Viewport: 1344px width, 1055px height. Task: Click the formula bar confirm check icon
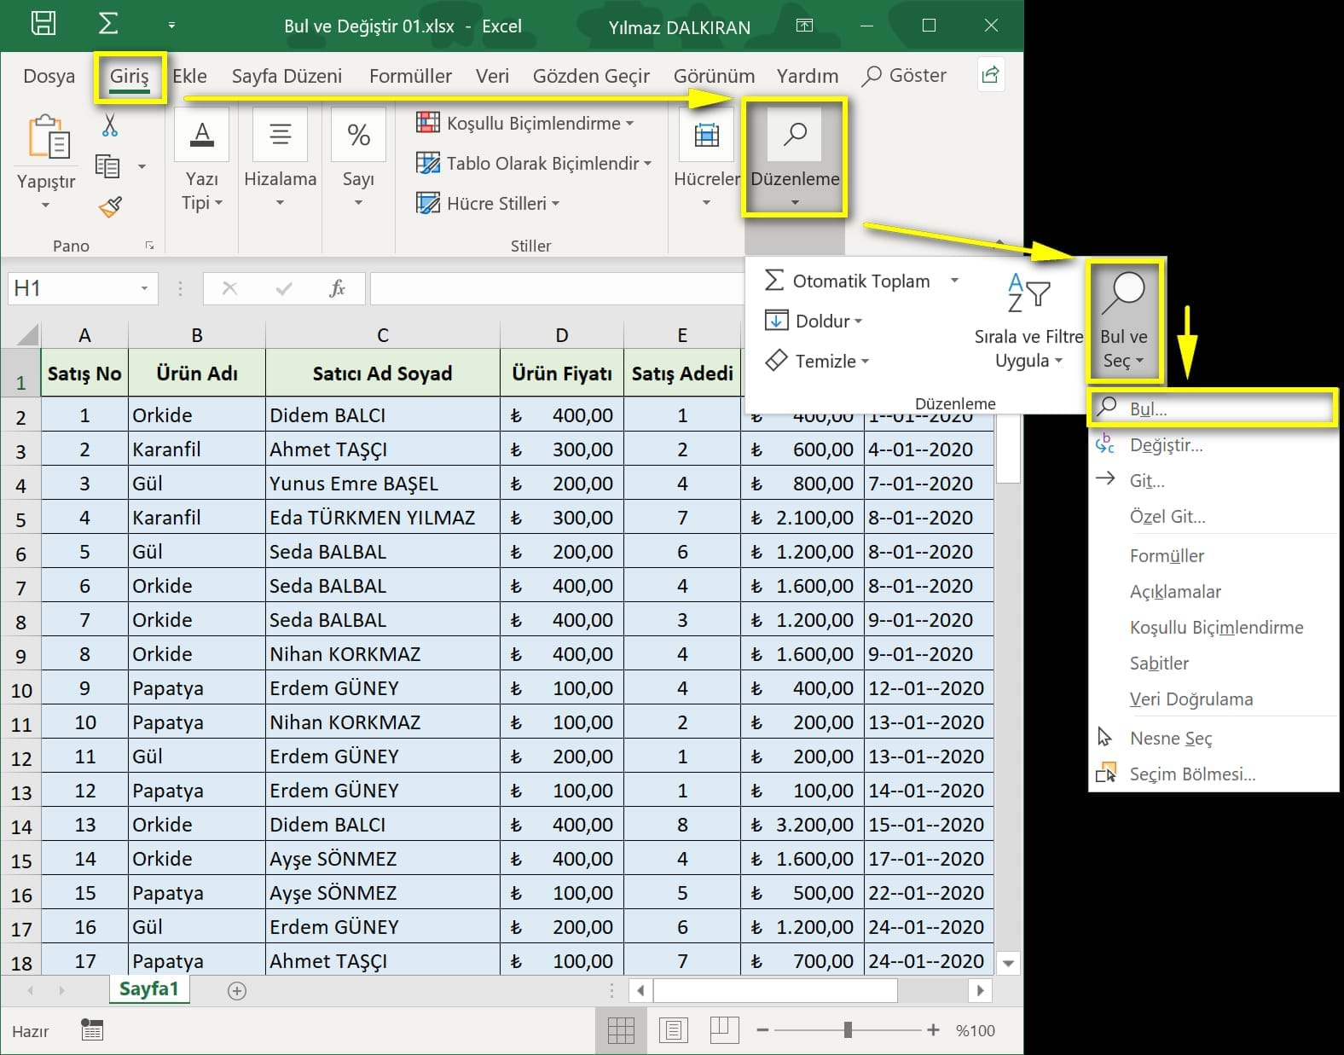click(x=284, y=288)
